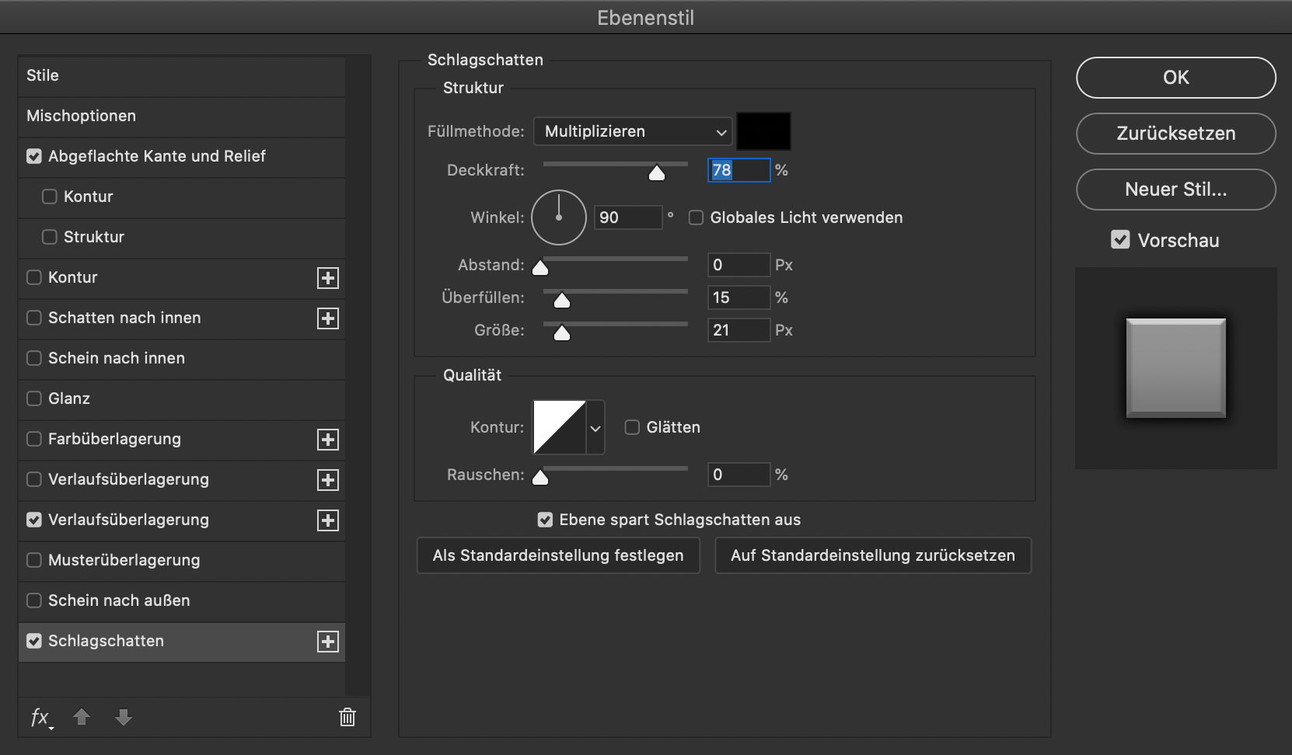Click Als Standardeinstellung festlegen

tap(558, 555)
